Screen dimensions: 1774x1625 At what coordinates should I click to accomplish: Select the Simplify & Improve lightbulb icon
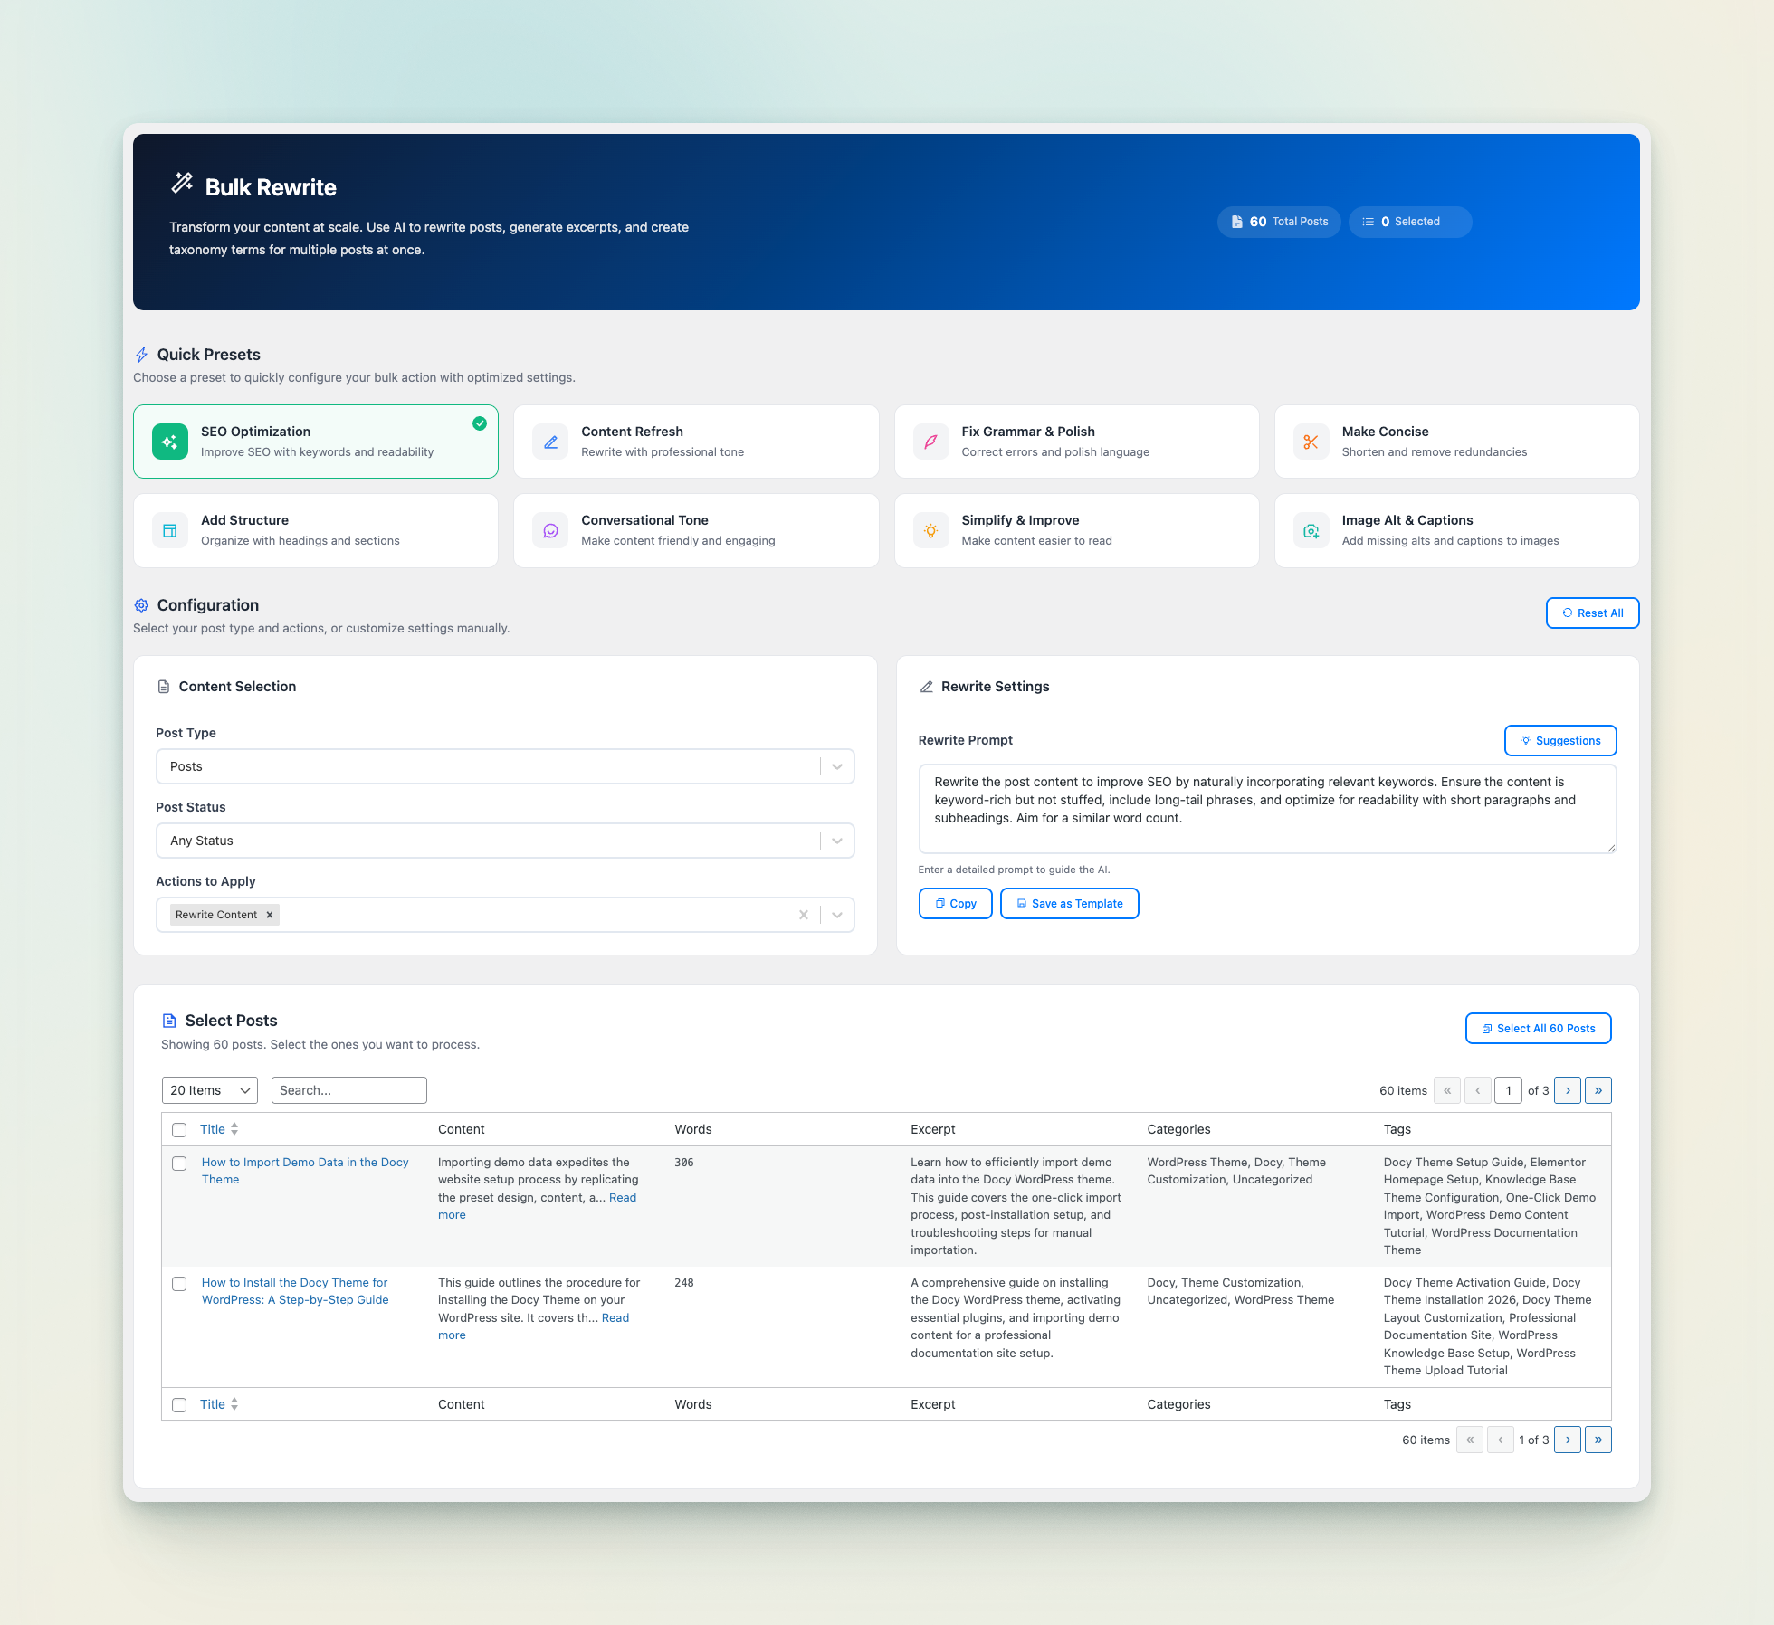click(930, 530)
